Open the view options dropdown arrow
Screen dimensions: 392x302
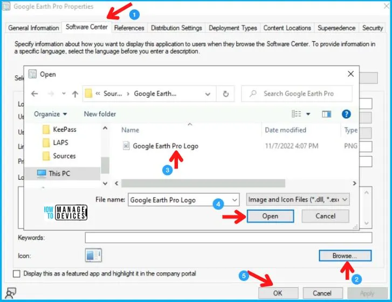(308, 114)
